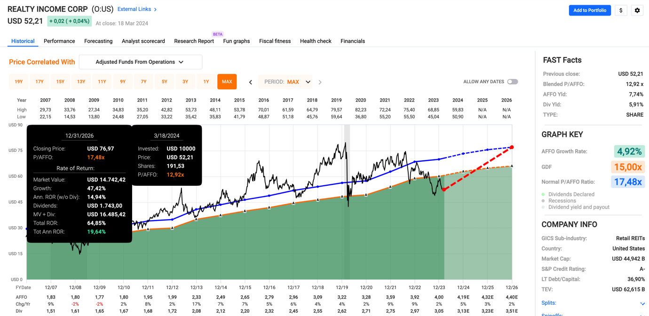The height and width of the screenshot is (316, 649).
Task: Toggle Recessions legend visibility
Action: coord(562,201)
